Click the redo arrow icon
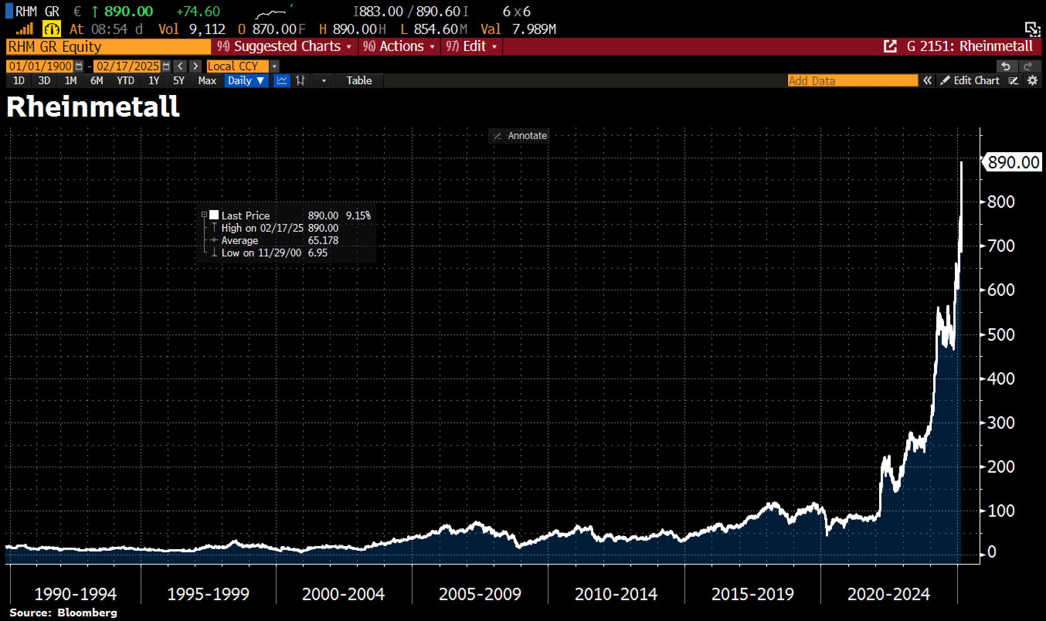Viewport: 1046px width, 621px height. click(x=1027, y=66)
